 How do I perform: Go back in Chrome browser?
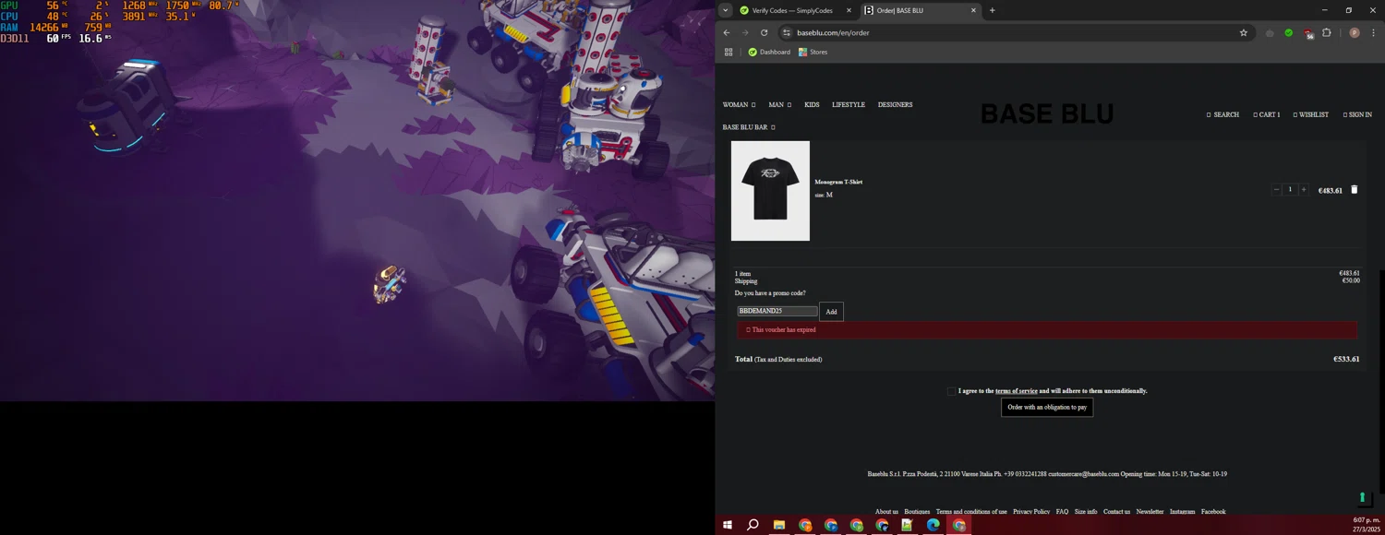[726, 32]
